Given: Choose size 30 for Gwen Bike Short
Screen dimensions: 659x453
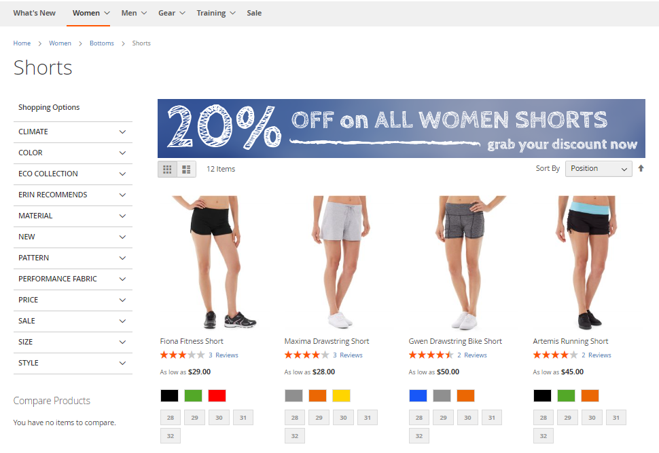Looking at the screenshot, I should (x=468, y=417).
